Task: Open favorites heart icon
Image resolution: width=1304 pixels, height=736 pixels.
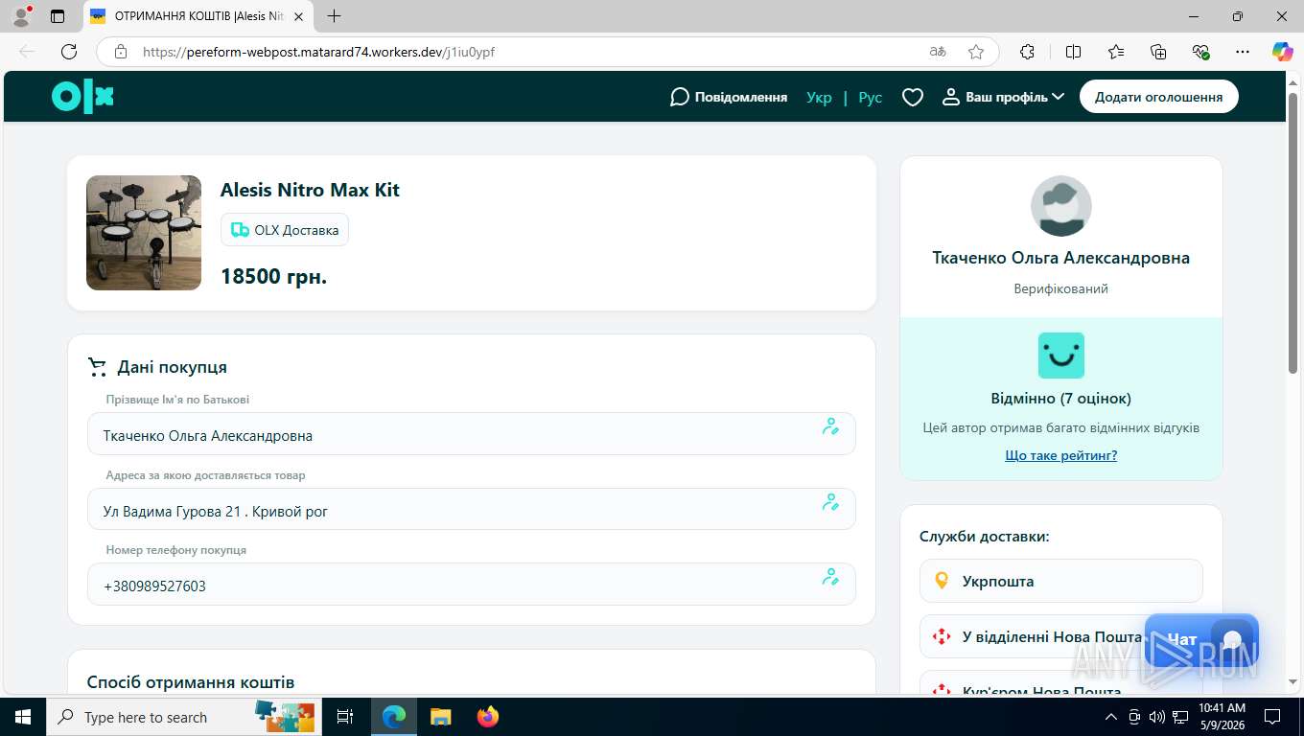Action: coord(913,97)
